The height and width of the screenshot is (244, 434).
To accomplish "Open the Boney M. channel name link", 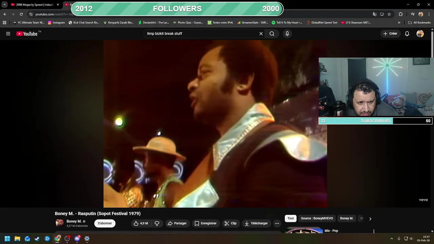I will [74, 221].
